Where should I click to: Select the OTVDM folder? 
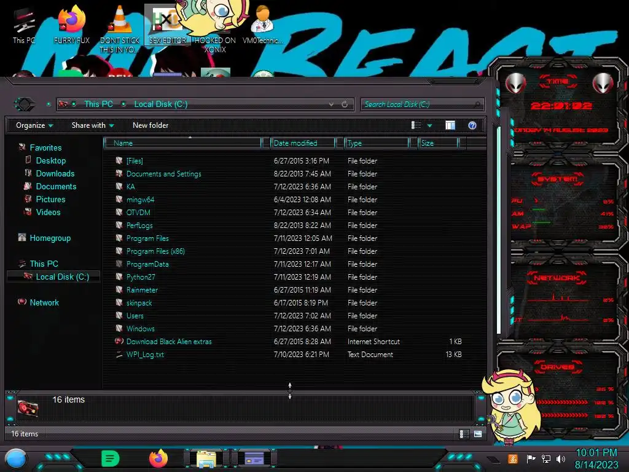coord(138,212)
